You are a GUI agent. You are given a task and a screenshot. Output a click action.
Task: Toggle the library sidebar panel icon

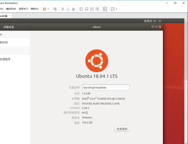pos(81,9)
